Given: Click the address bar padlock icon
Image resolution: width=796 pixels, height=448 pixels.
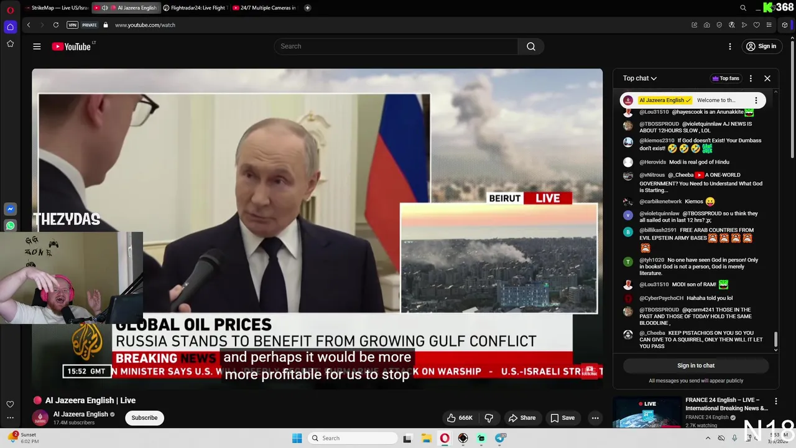Looking at the screenshot, I should click(106, 25).
